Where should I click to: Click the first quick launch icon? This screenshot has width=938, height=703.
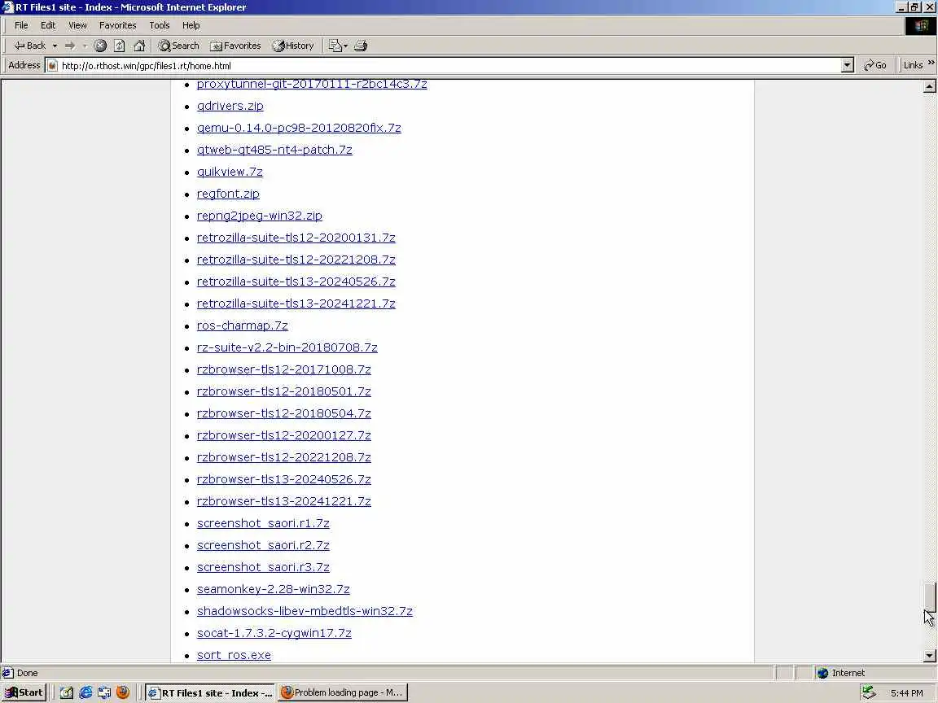click(67, 692)
